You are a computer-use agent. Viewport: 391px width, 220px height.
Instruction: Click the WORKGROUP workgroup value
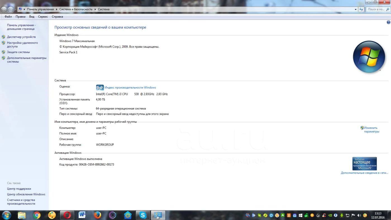pyautogui.click(x=105, y=145)
